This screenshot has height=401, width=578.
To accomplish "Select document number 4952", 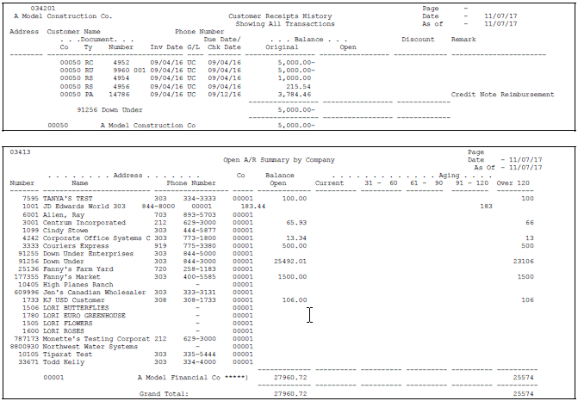I will coord(121,63).
